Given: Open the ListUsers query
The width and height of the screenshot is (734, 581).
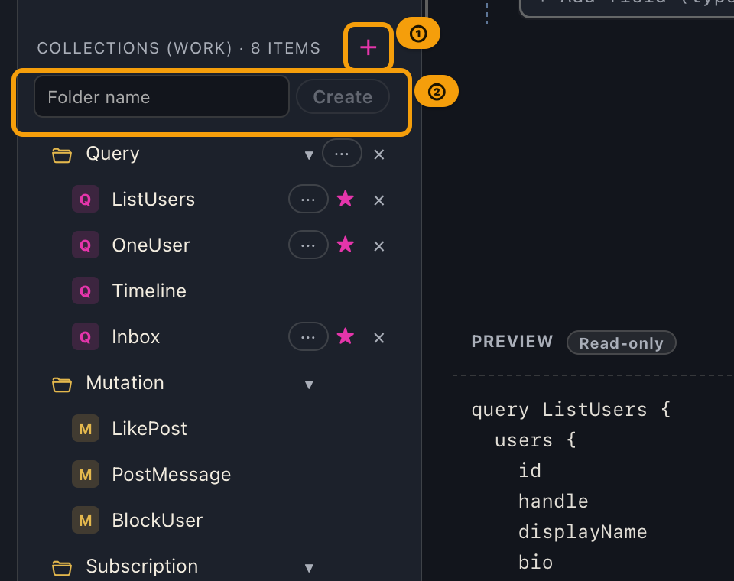Looking at the screenshot, I should click(154, 200).
